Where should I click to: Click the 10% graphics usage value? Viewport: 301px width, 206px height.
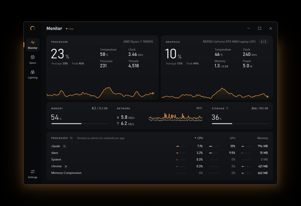[173, 54]
